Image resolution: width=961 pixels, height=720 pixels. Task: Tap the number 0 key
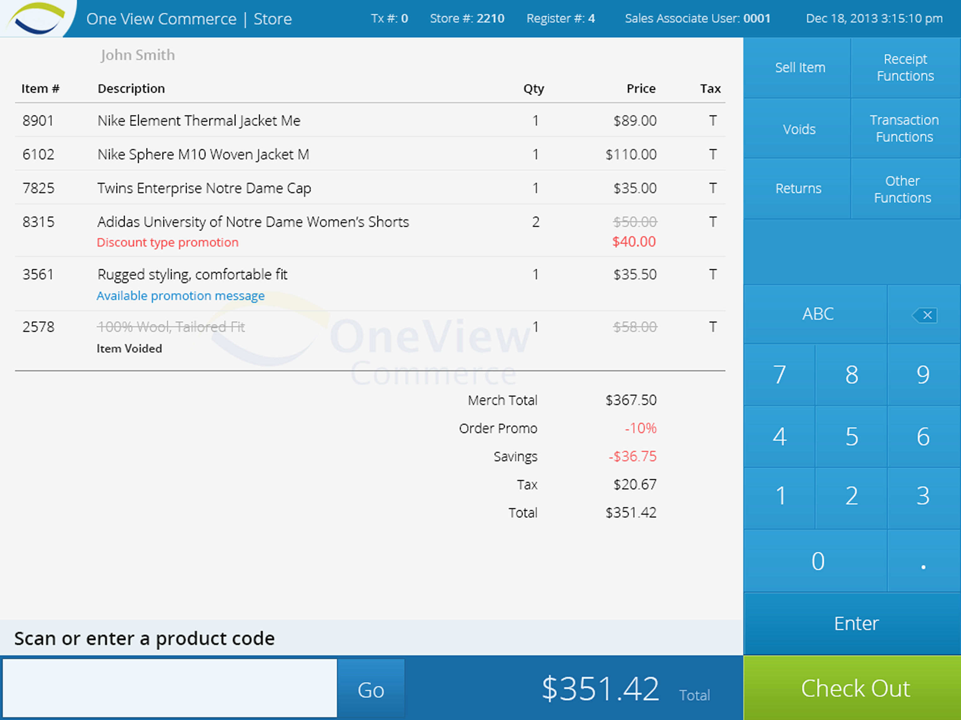tap(817, 561)
